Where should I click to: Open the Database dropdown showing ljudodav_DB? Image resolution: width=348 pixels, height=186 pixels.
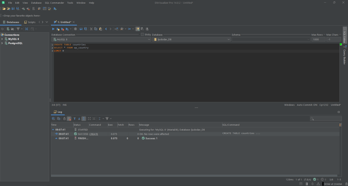191,39
